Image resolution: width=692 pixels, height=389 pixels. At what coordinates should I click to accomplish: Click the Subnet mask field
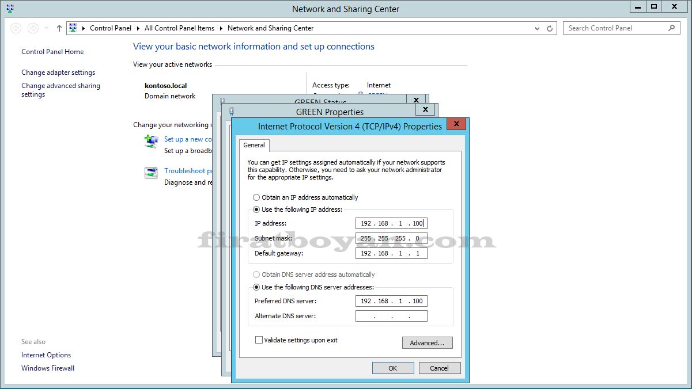point(392,238)
